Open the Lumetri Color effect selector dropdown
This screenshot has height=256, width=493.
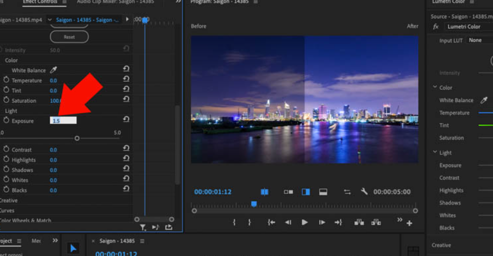click(468, 27)
